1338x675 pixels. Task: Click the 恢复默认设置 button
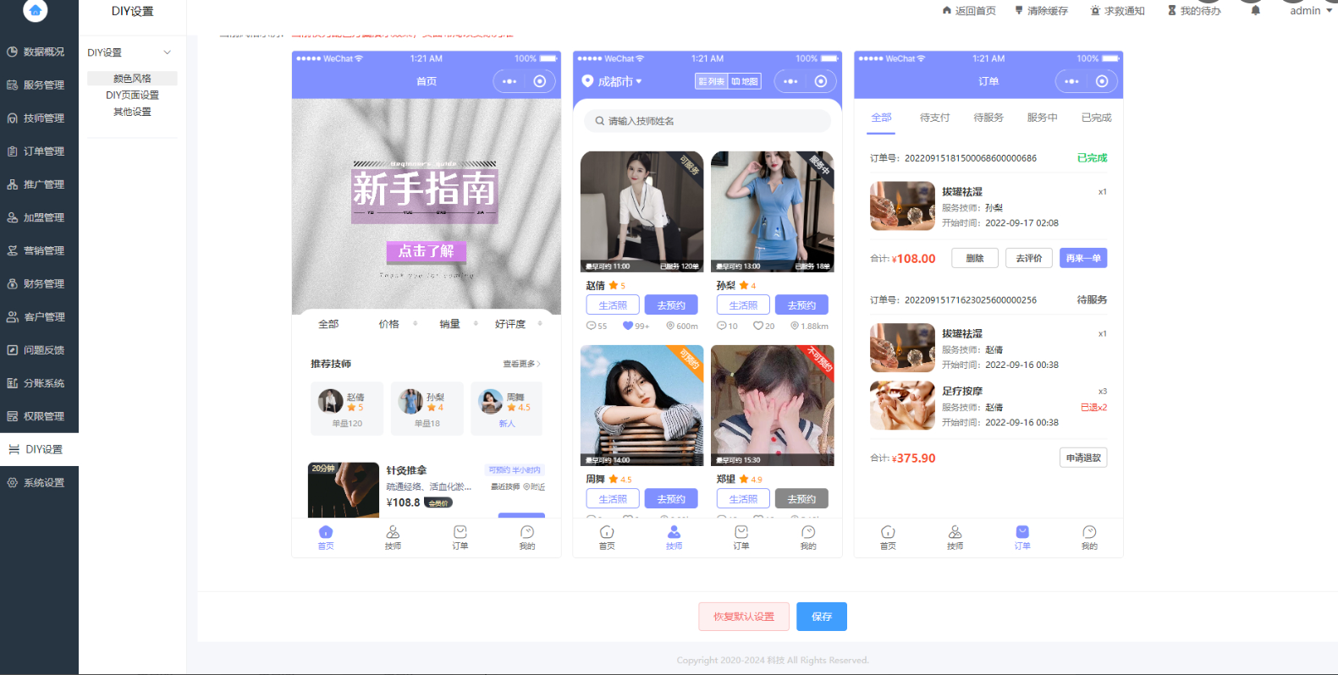pyautogui.click(x=743, y=617)
